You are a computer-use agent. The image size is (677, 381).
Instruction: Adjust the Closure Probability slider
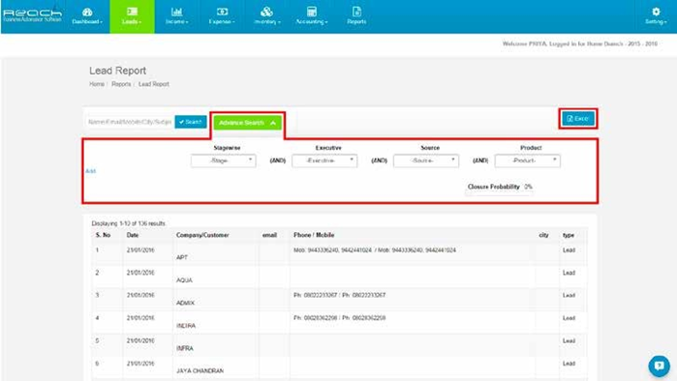498,194
